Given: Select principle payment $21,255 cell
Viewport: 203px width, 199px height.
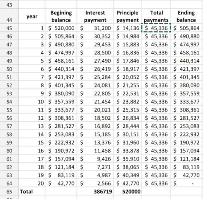Looking at the screenshot, I should (x=128, y=85).
